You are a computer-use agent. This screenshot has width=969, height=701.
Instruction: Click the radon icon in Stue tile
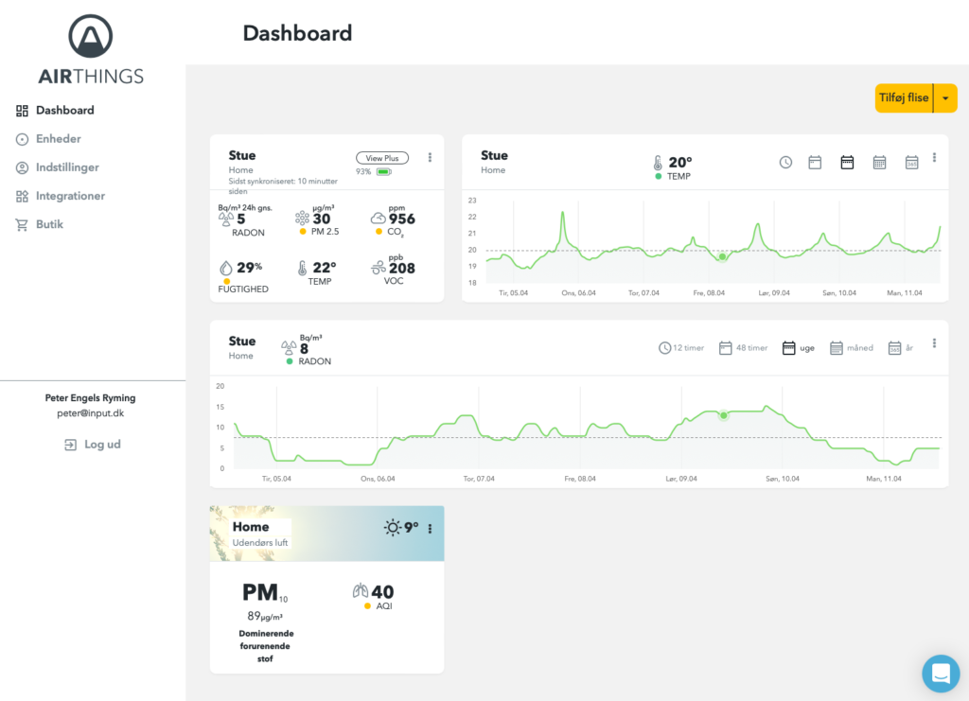coord(225,219)
